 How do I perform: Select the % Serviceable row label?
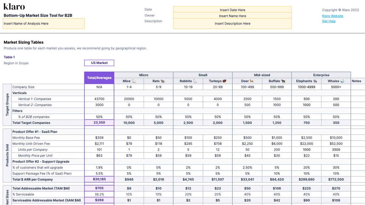coord(23,194)
